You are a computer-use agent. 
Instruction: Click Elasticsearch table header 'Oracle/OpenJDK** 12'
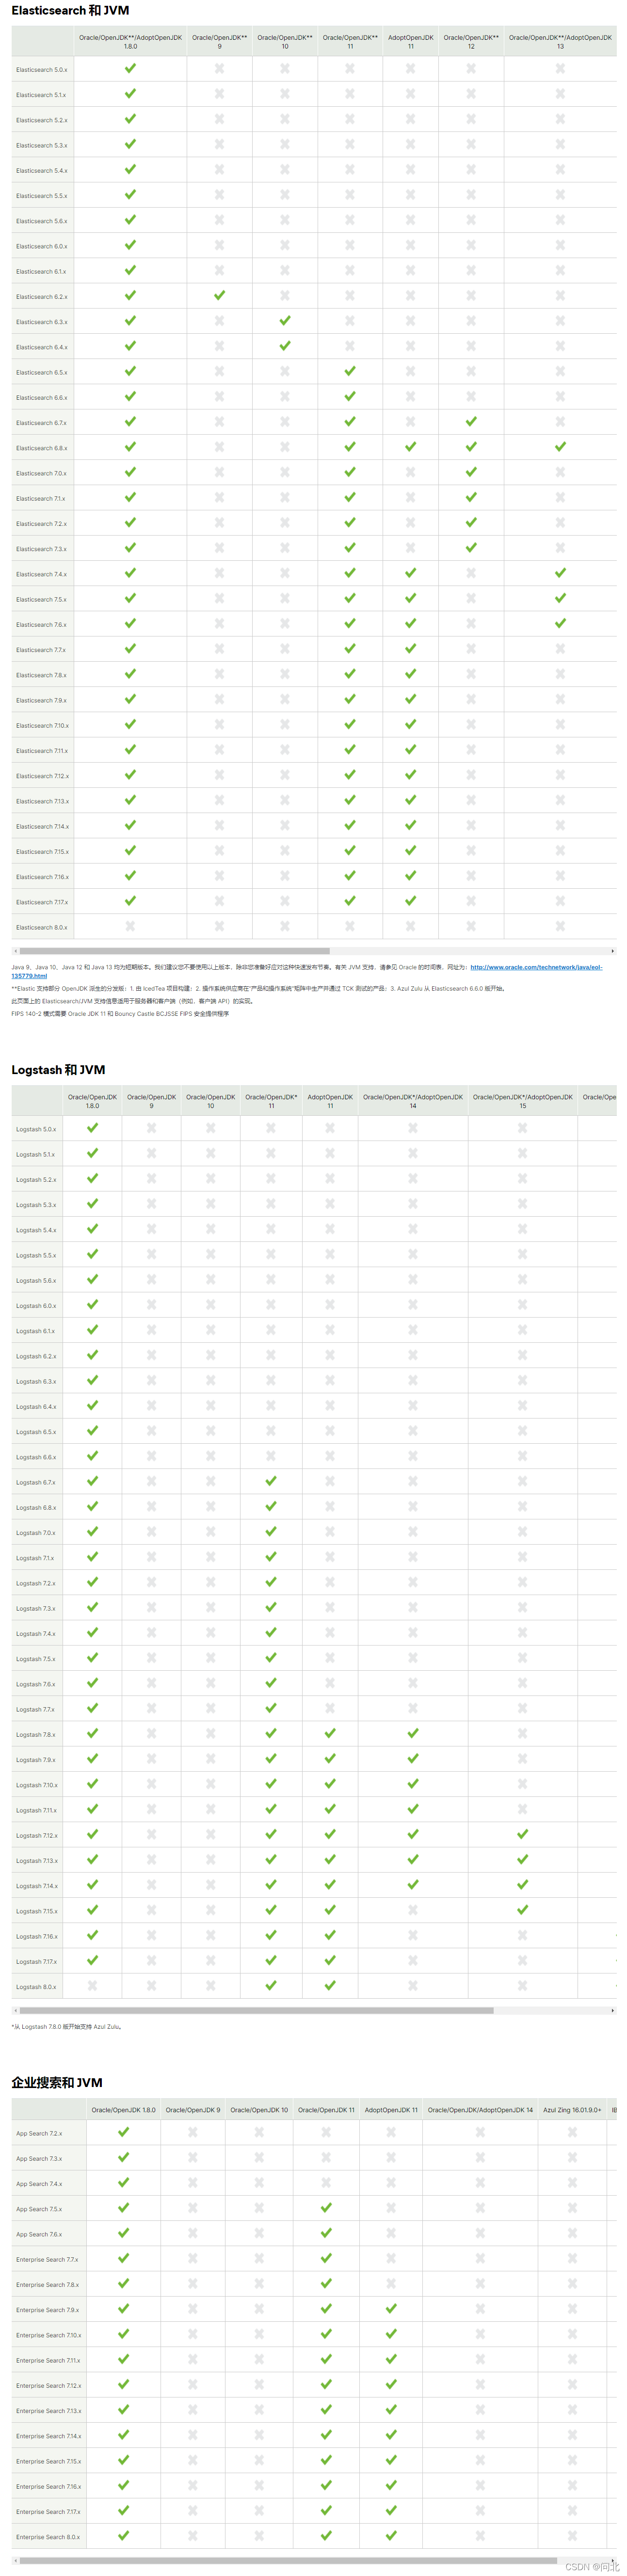pos(471,42)
